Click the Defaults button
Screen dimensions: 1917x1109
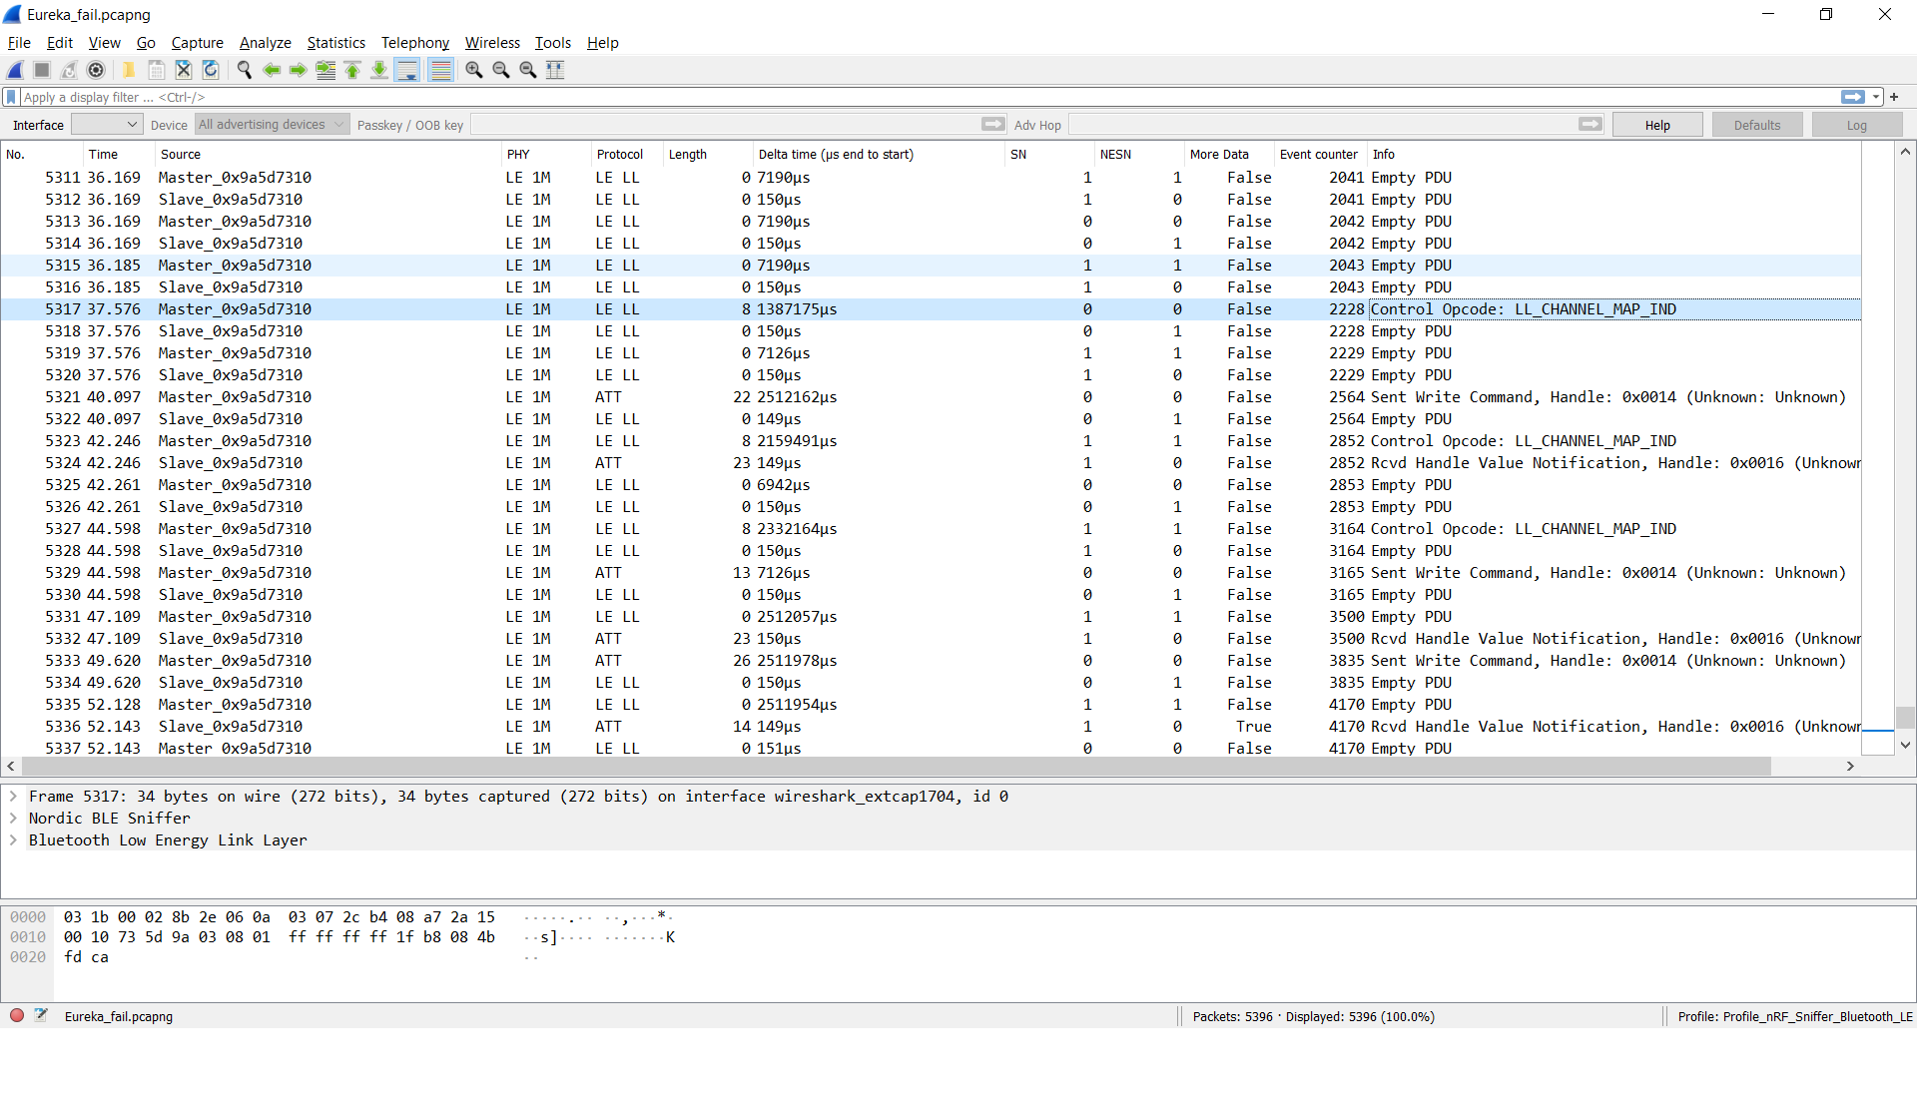(x=1756, y=125)
